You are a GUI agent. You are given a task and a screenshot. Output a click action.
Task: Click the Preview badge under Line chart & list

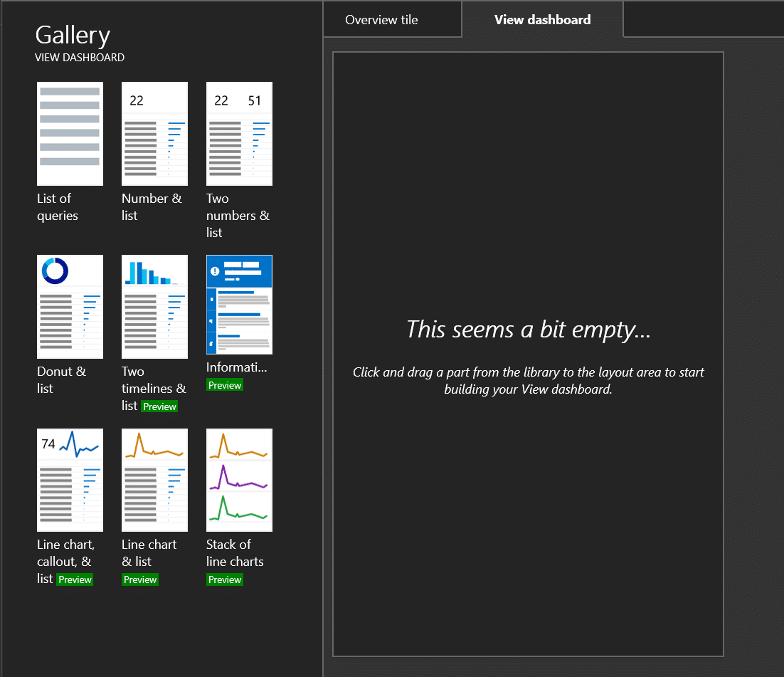pos(140,579)
